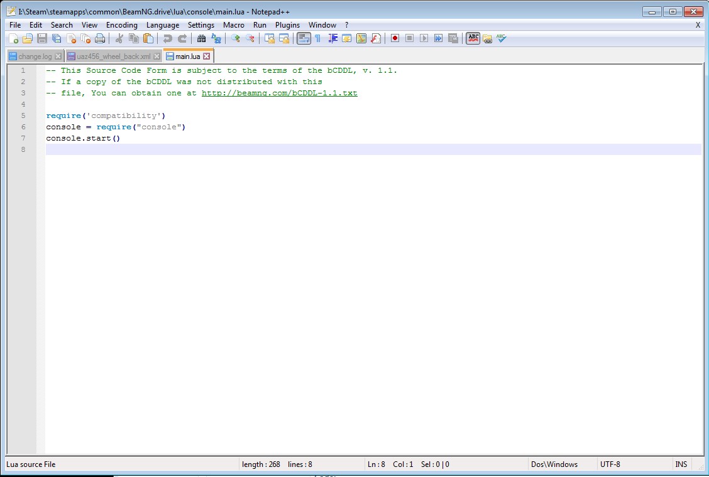
Task: Create a new document with the New icon
Action: pyautogui.click(x=14, y=38)
